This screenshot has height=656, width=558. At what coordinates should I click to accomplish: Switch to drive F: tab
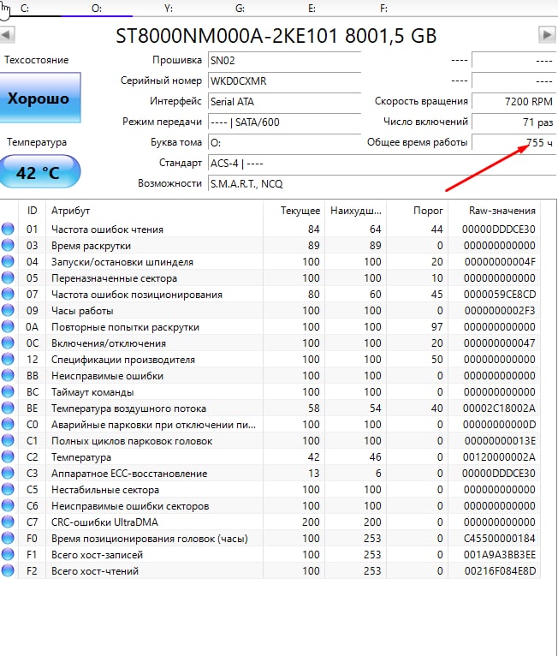pos(383,8)
